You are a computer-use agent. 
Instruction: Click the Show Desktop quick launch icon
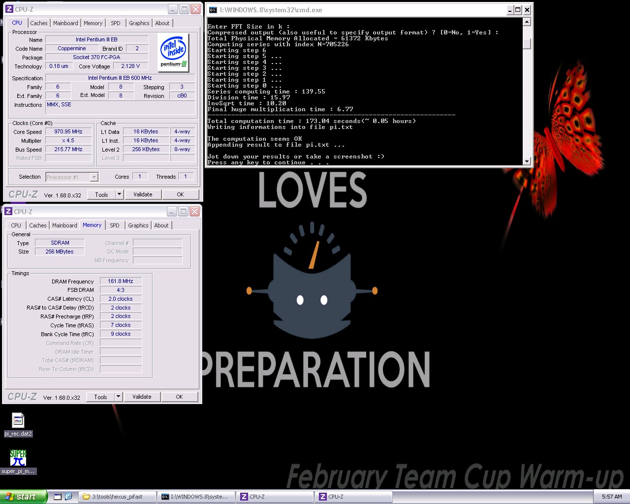tap(58, 497)
